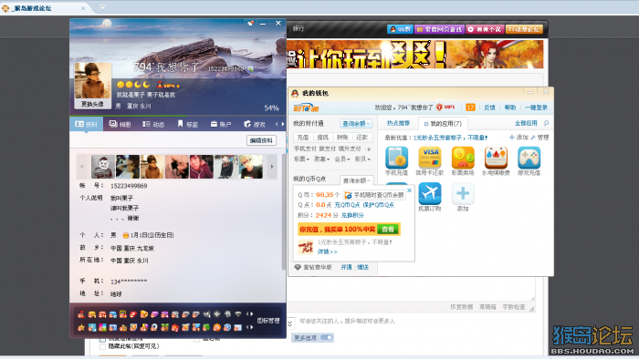Expand the 实惠 dropdown in the wallet

coord(321,159)
